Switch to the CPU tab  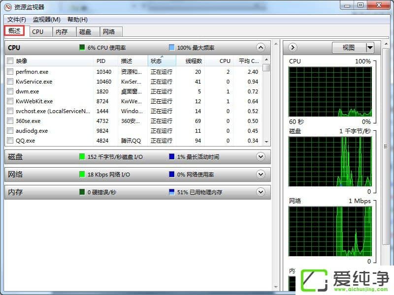tap(39, 31)
